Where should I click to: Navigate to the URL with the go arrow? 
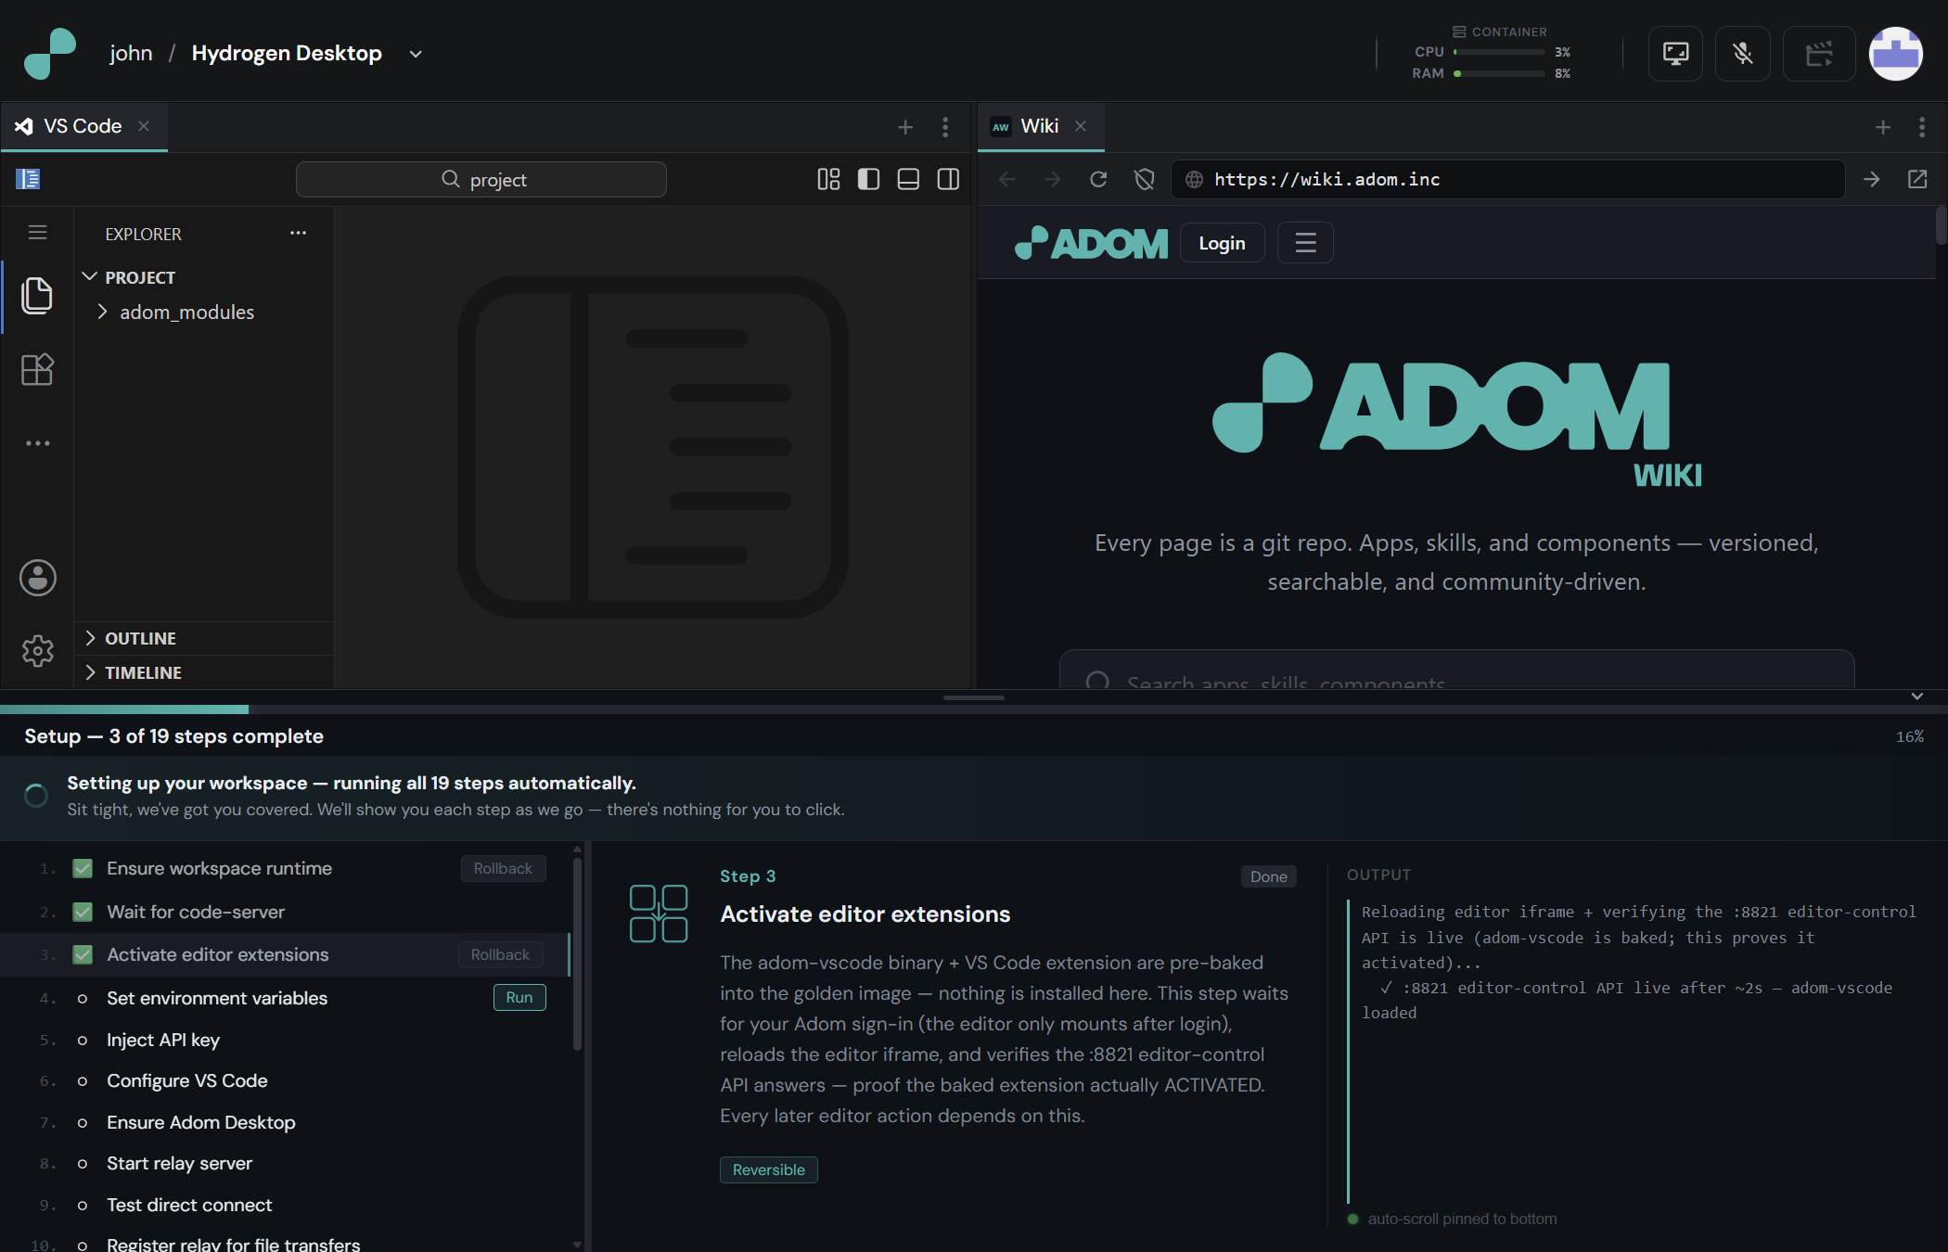[1872, 179]
